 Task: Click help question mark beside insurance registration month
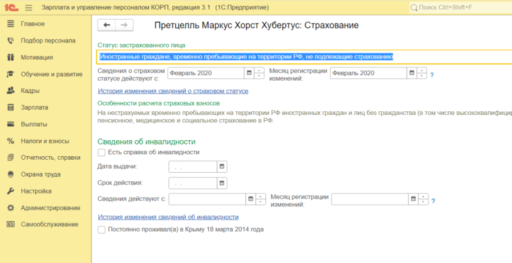431,74
